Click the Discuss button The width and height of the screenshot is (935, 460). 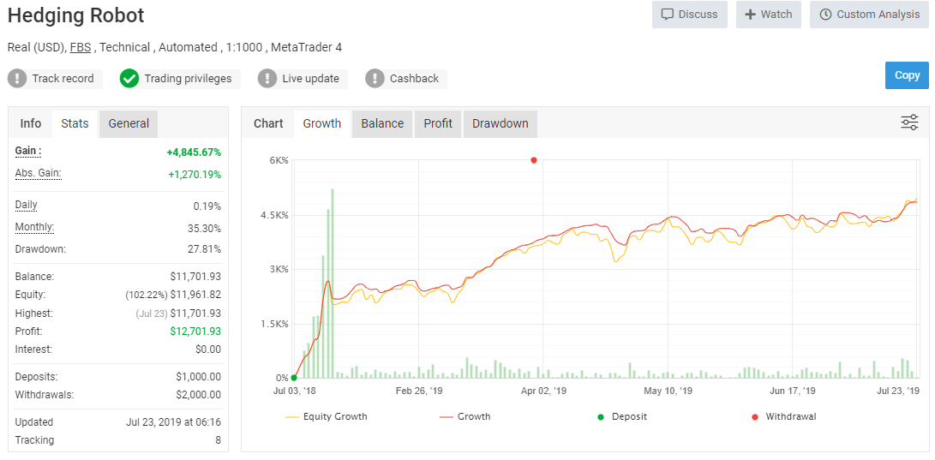(690, 15)
